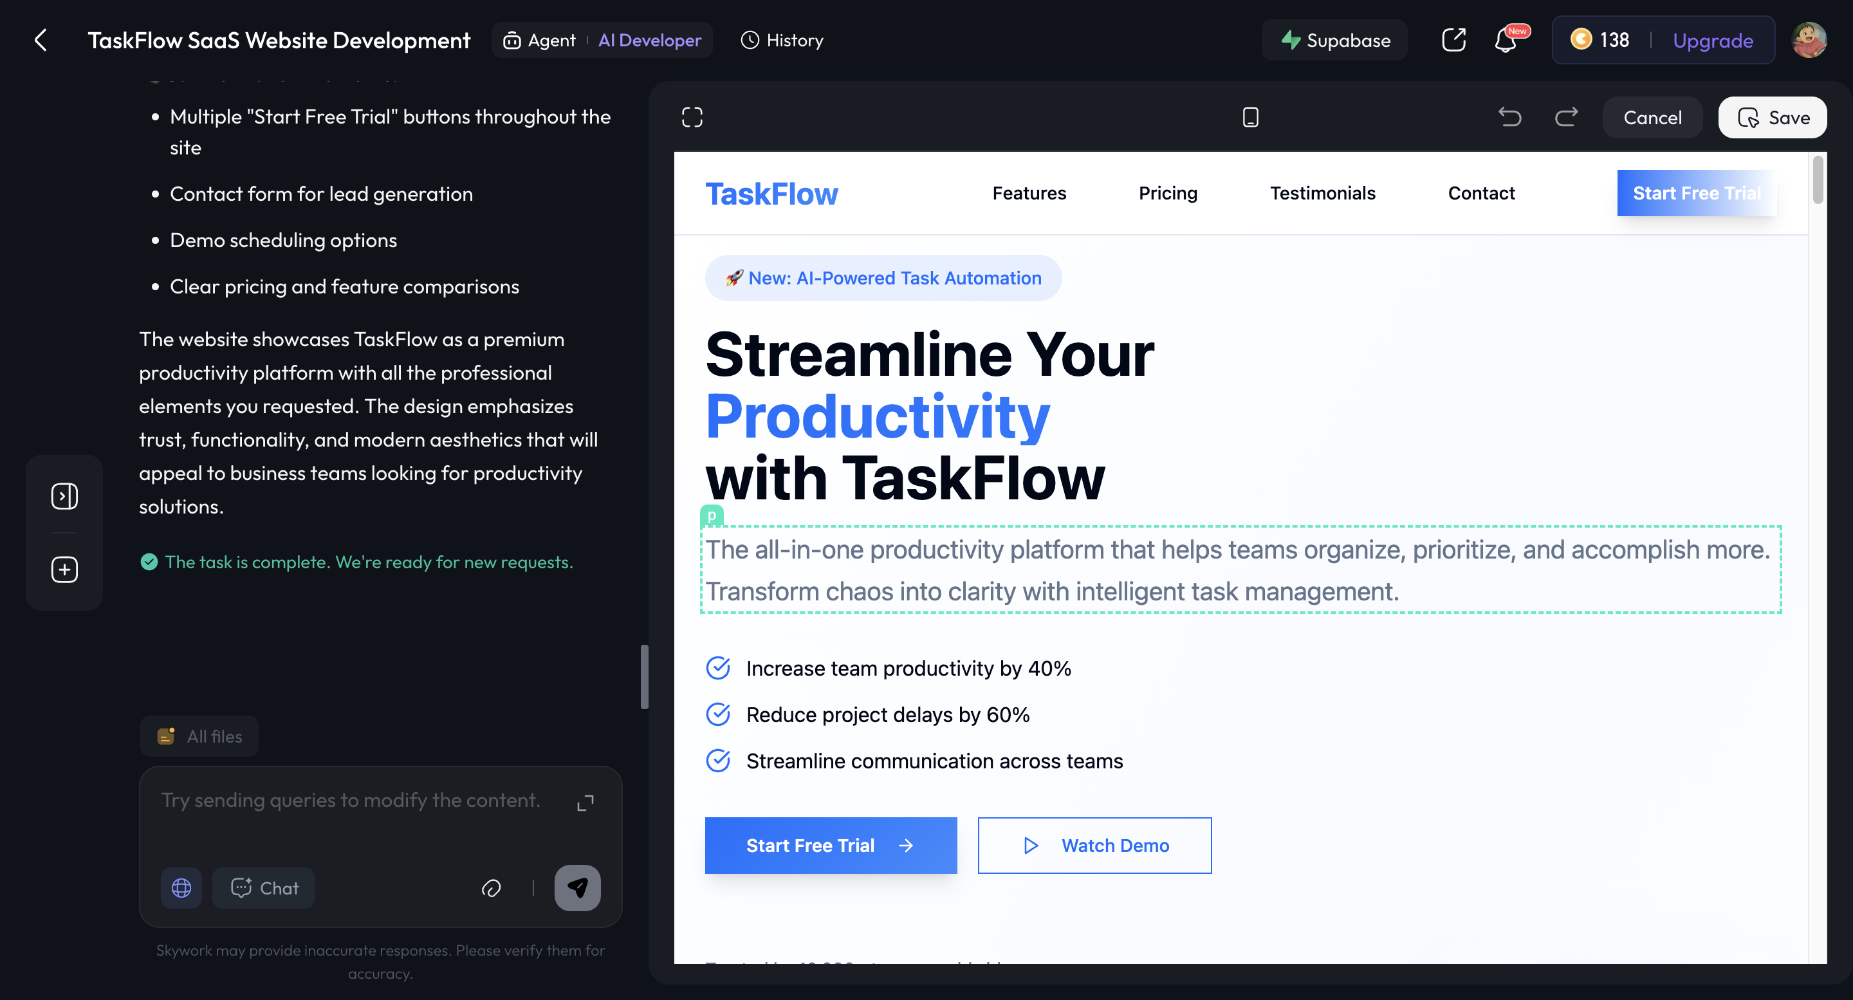Open the Agent AI Developer selector
This screenshot has width=1853, height=1000.
[x=602, y=41]
